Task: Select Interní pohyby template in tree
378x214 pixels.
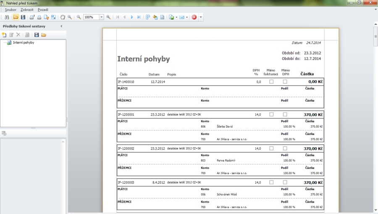Action: click(x=23, y=42)
